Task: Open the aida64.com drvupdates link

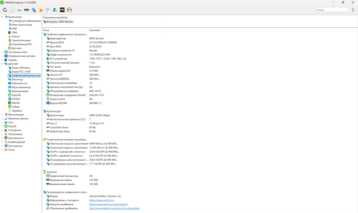Action: 114,208
